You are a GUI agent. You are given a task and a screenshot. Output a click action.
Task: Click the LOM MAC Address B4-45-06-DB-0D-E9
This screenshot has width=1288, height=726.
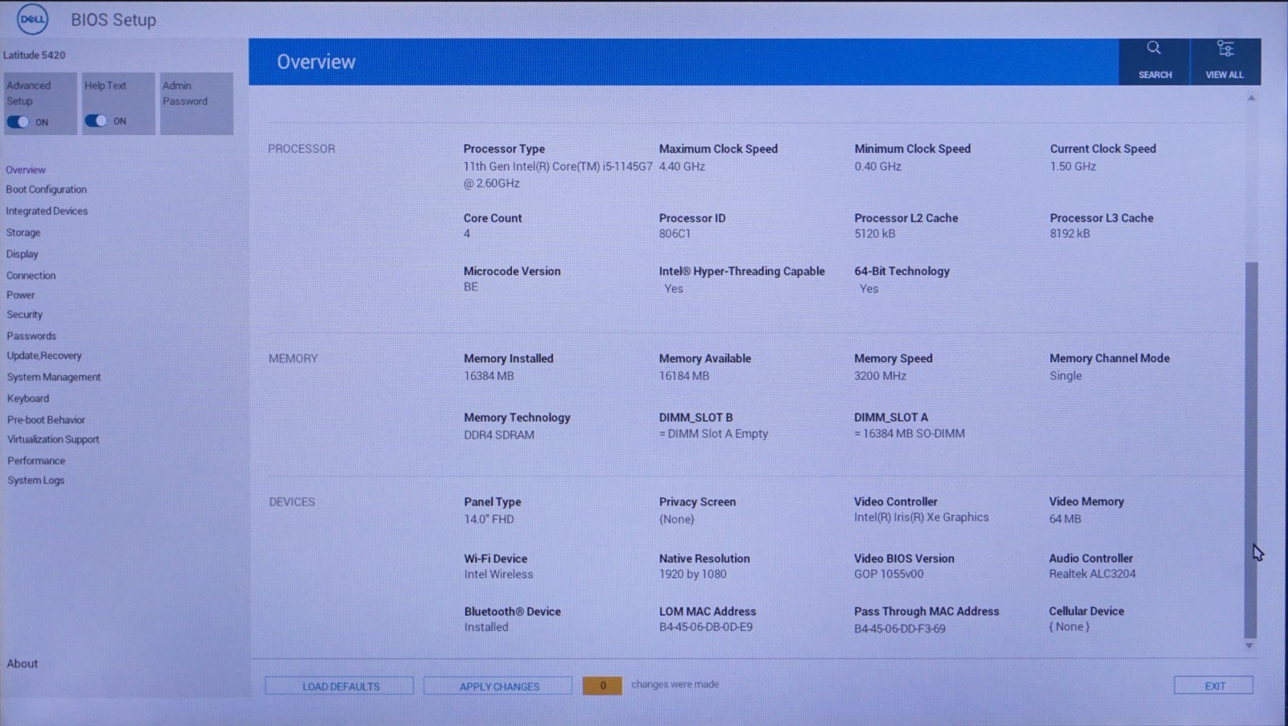[706, 627]
